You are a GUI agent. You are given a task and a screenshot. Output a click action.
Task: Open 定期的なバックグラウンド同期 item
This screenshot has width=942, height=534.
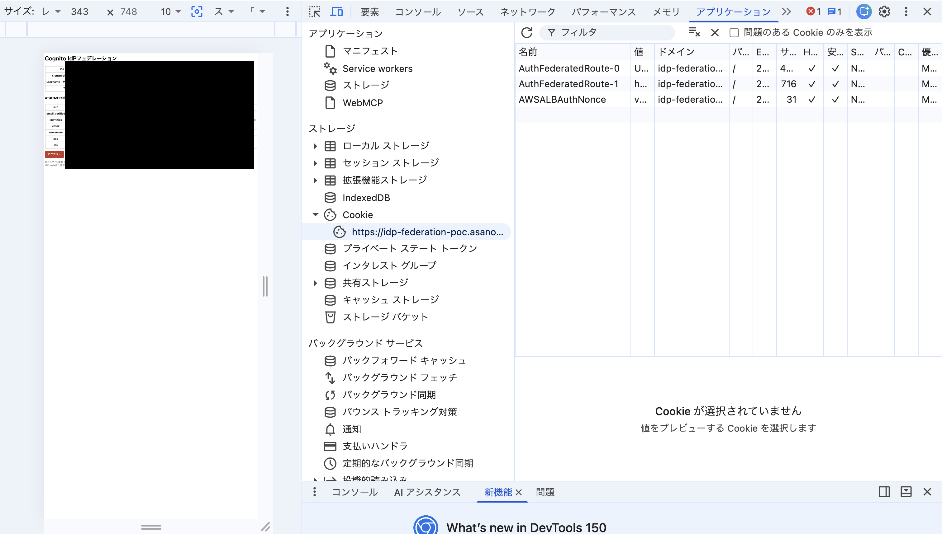[x=399, y=463]
